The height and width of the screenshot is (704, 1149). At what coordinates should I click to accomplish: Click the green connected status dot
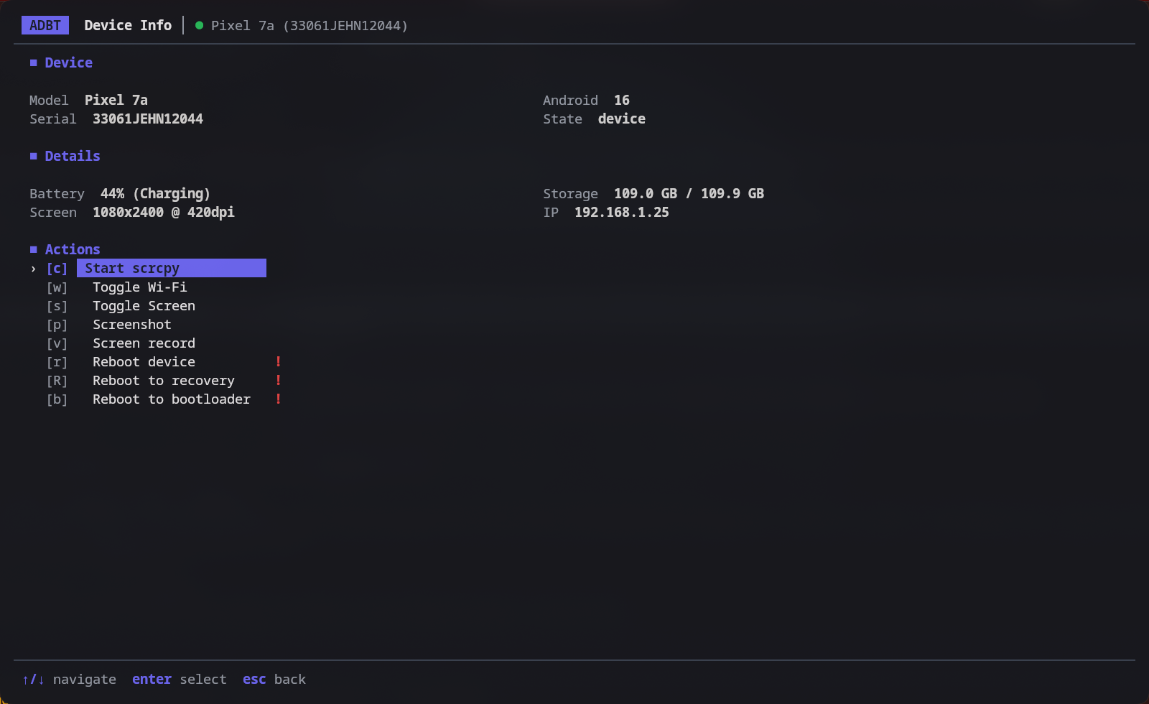click(200, 25)
